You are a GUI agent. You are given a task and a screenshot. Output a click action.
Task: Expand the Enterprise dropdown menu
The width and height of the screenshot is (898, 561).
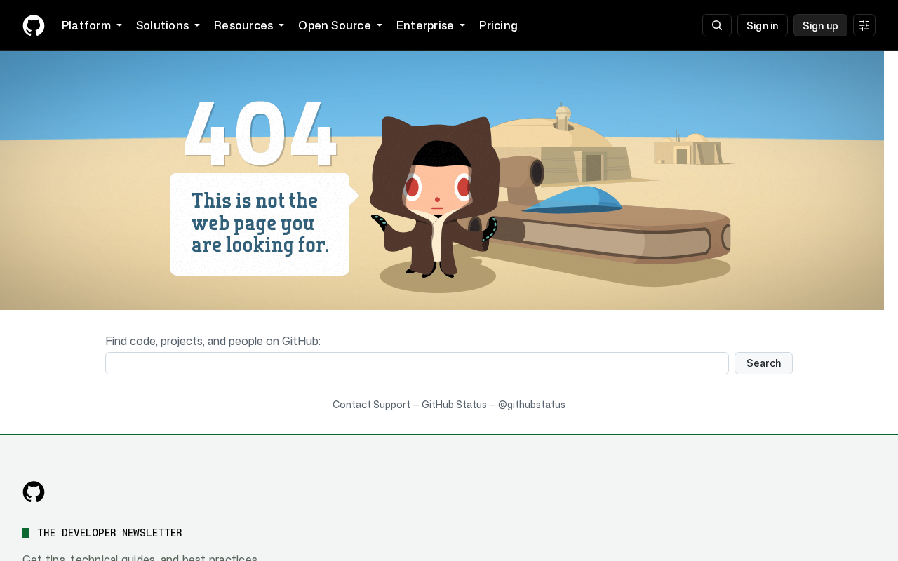pos(431,25)
